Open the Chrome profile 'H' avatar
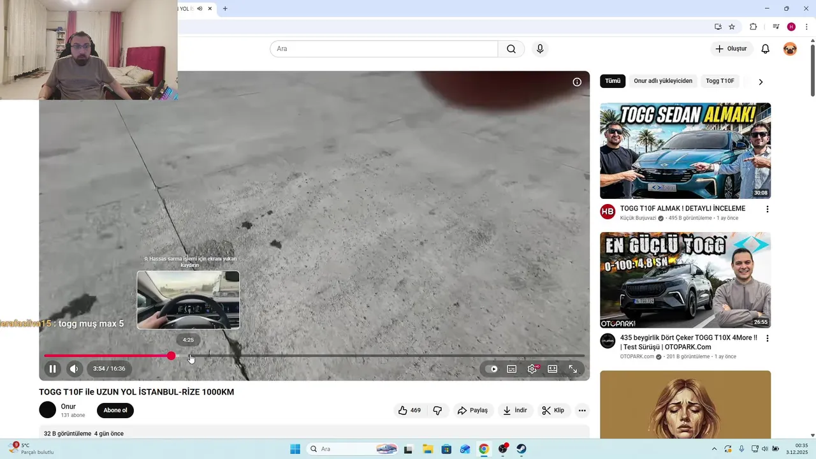Image resolution: width=816 pixels, height=459 pixels. point(791,27)
